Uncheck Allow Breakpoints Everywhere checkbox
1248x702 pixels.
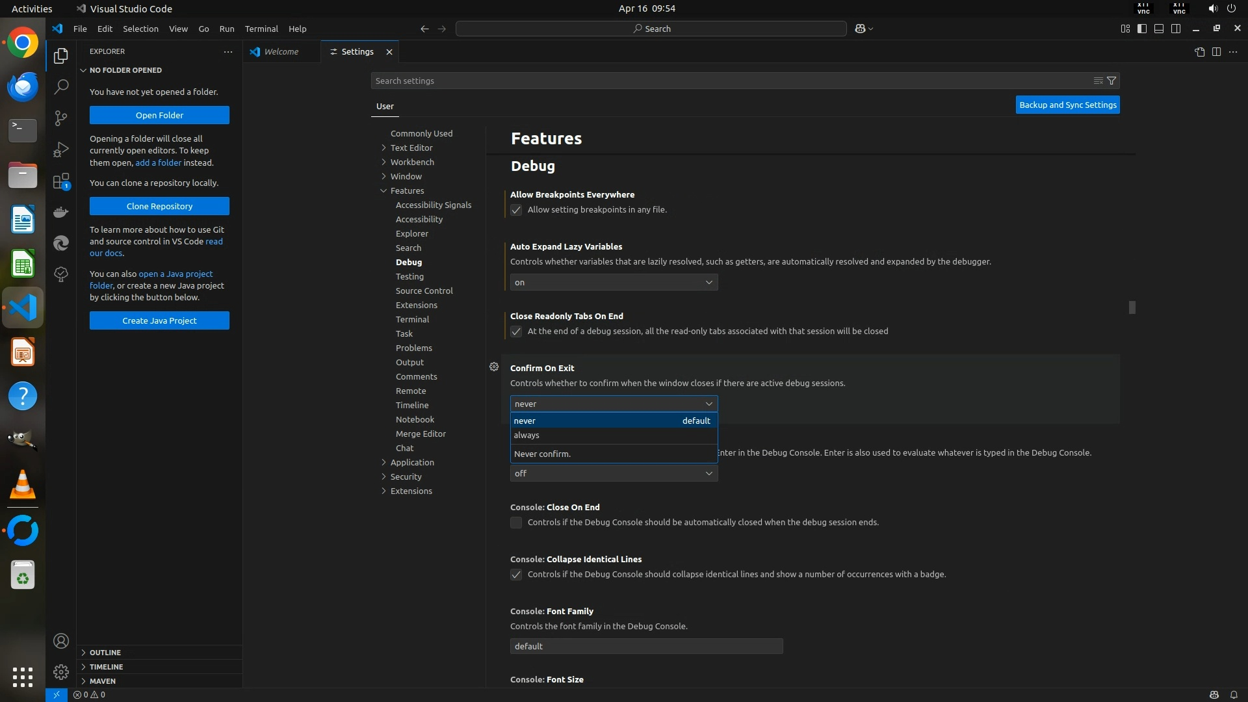pyautogui.click(x=516, y=210)
